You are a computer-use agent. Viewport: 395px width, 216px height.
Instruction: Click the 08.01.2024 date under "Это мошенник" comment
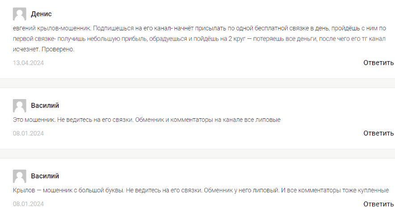click(28, 133)
